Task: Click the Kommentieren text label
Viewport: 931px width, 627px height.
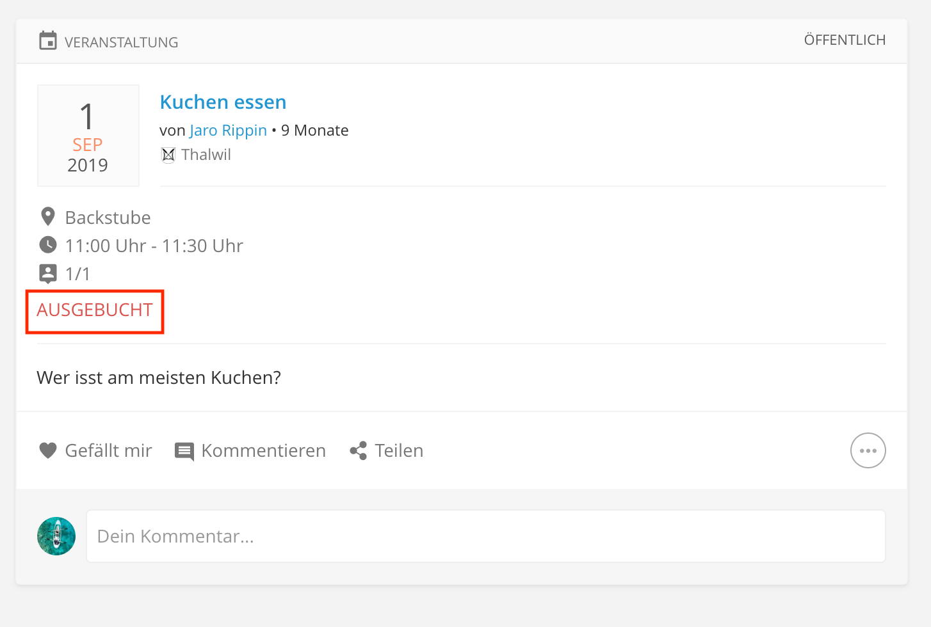Action: click(x=263, y=450)
